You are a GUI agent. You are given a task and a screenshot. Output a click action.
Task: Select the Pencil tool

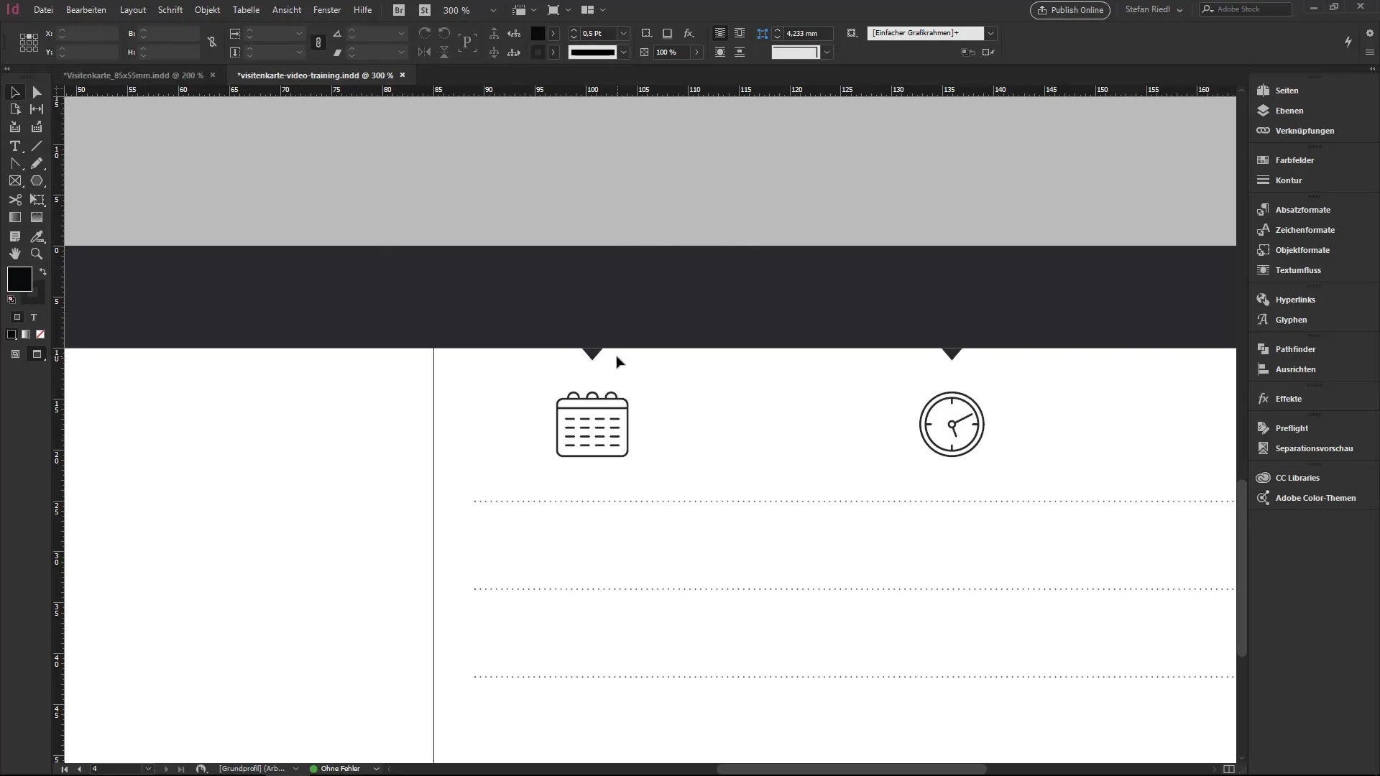pos(37,164)
